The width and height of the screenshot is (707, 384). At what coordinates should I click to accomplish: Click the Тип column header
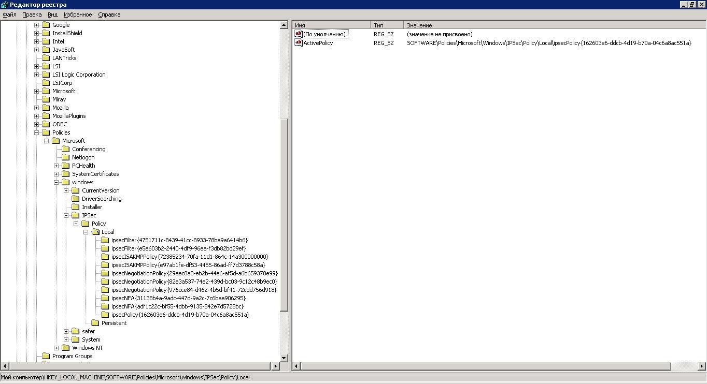tap(387, 25)
